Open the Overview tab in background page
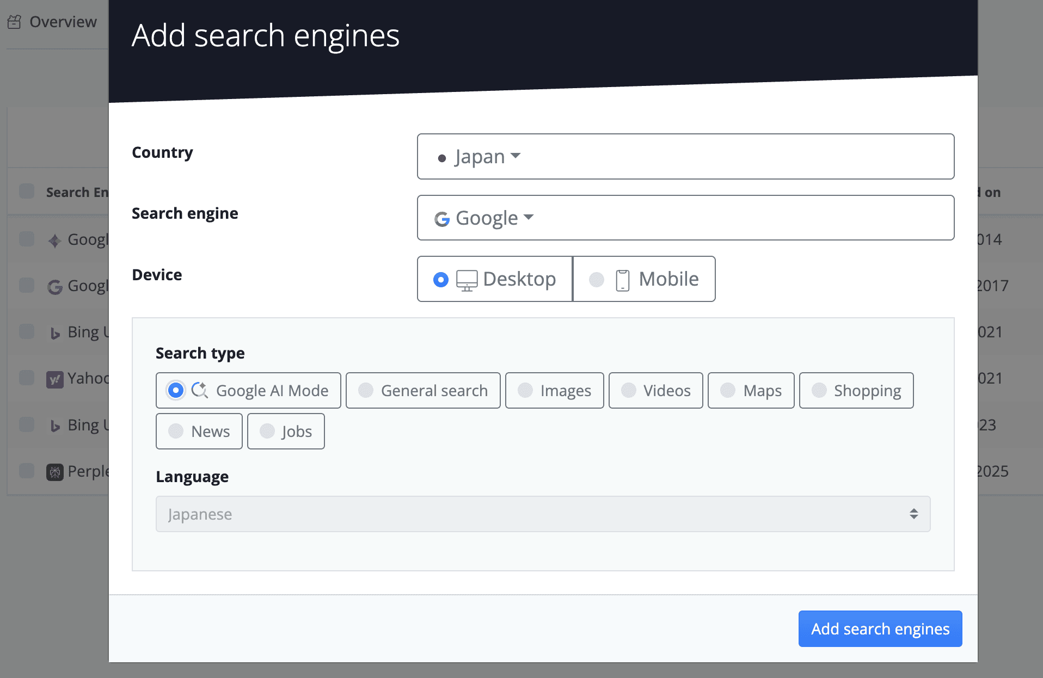 click(52, 22)
